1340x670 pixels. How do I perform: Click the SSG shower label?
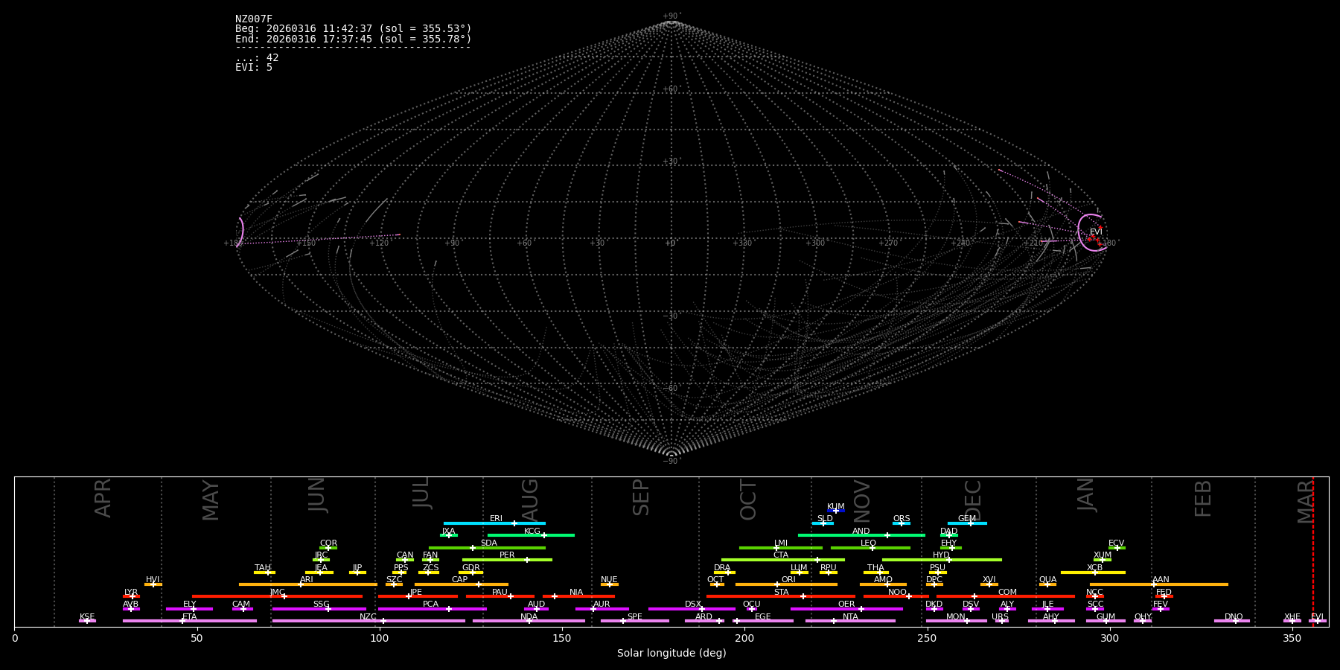[x=321, y=604]
